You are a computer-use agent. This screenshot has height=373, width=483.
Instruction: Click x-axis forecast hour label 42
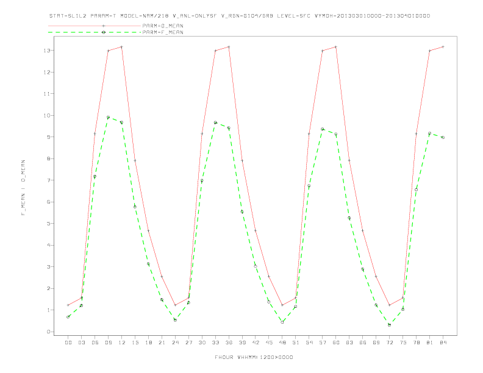[x=256, y=343]
